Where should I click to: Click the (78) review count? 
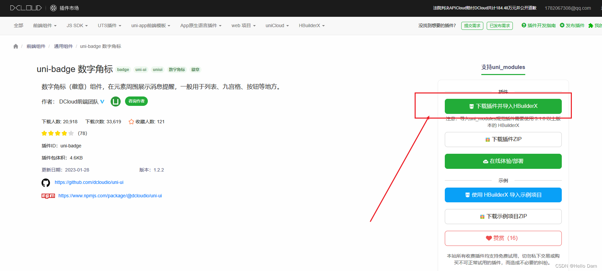[x=82, y=133]
